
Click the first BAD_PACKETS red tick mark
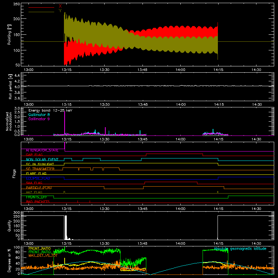tap(77, 202)
